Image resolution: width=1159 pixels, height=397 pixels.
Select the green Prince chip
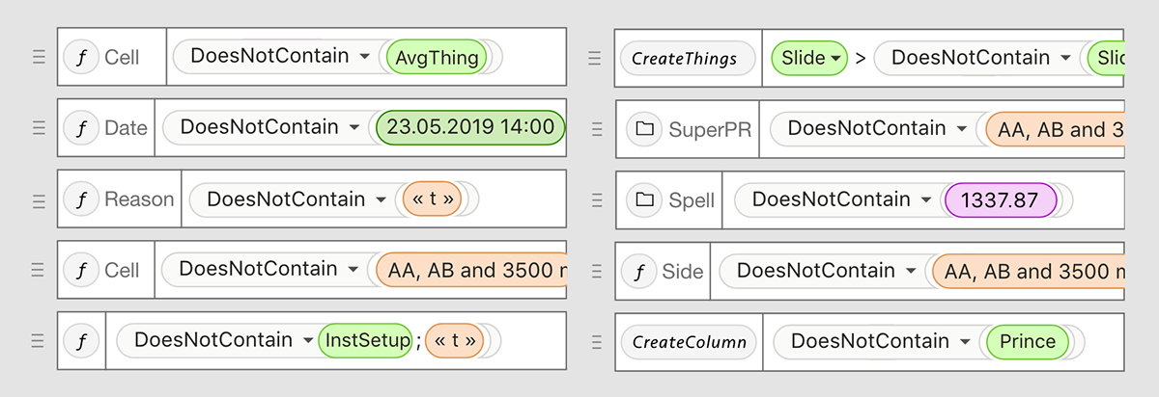click(x=1027, y=341)
